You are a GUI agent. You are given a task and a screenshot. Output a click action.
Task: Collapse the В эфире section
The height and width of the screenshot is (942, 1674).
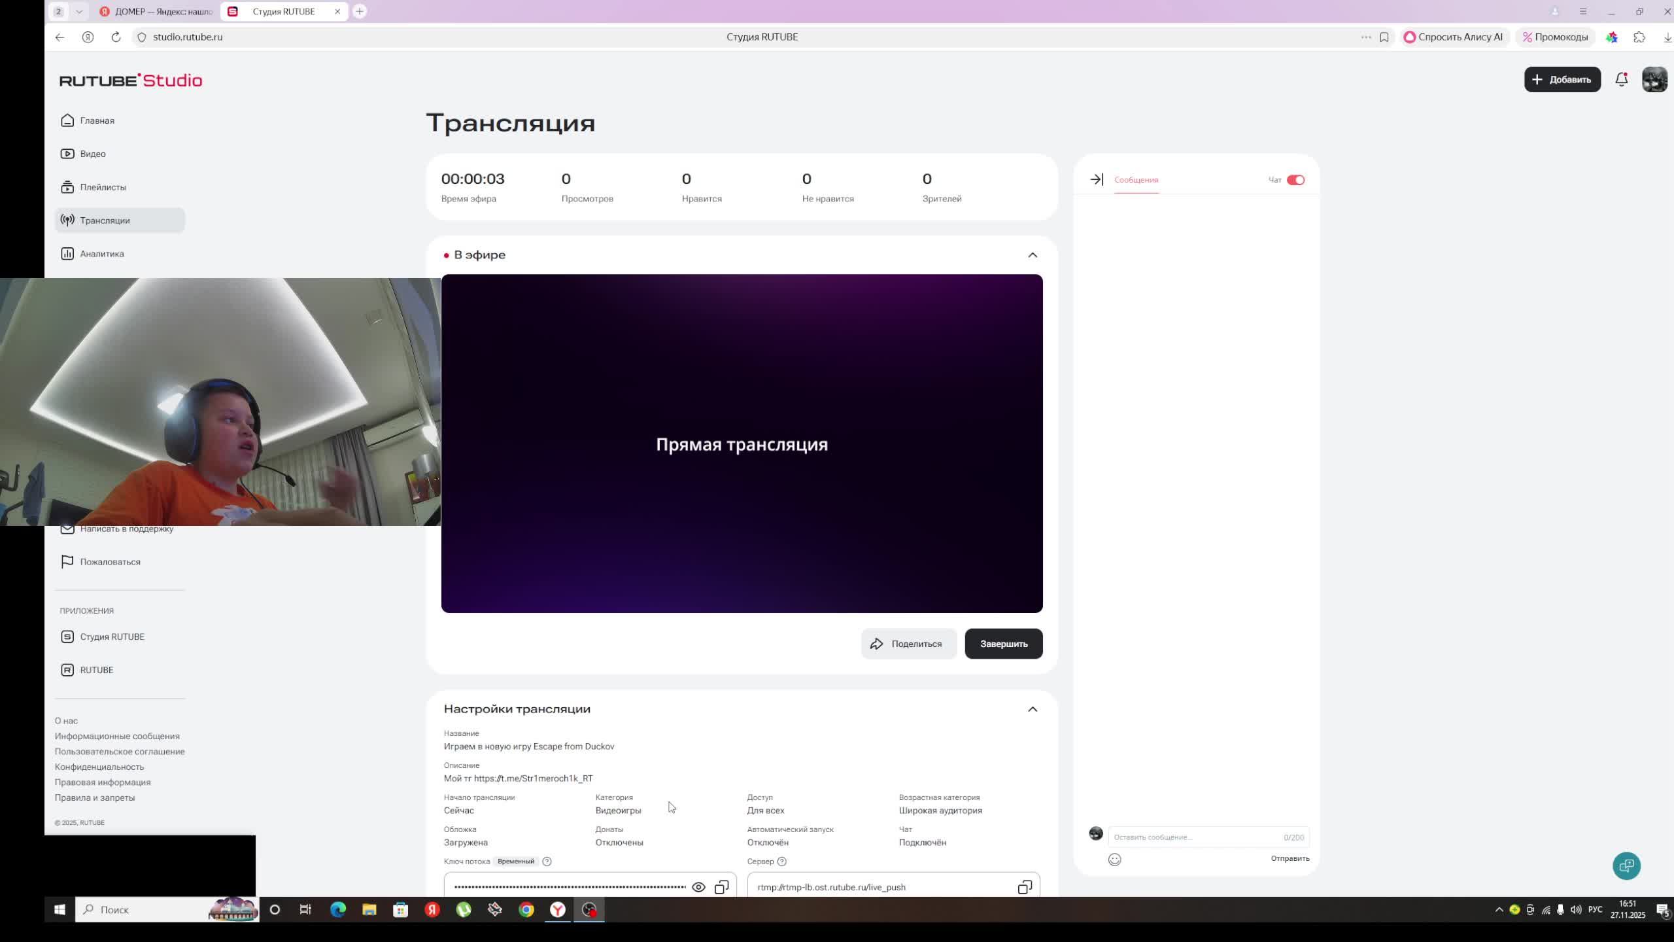(1032, 255)
